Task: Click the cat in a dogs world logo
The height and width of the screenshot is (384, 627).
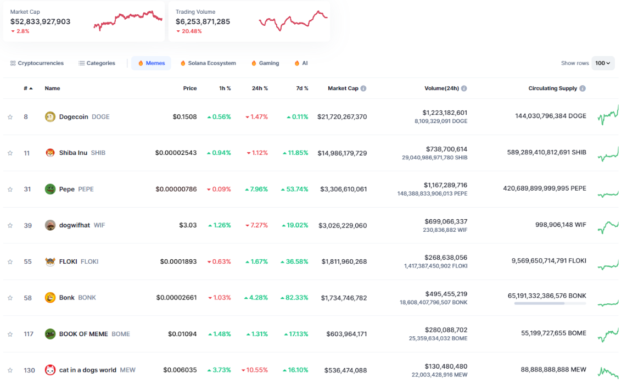Action: [x=50, y=370]
